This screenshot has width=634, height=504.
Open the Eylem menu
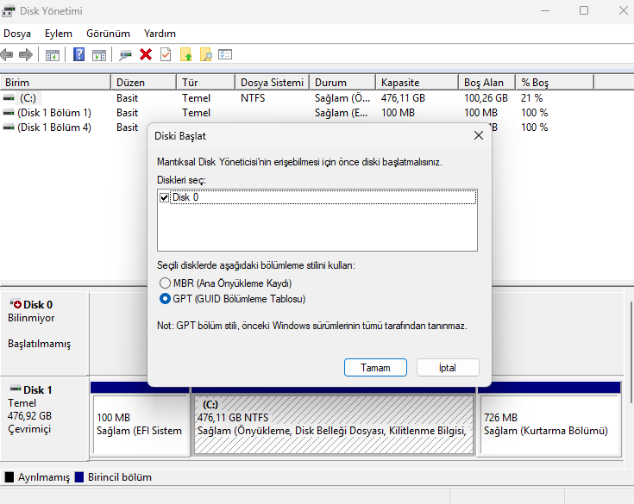click(59, 34)
